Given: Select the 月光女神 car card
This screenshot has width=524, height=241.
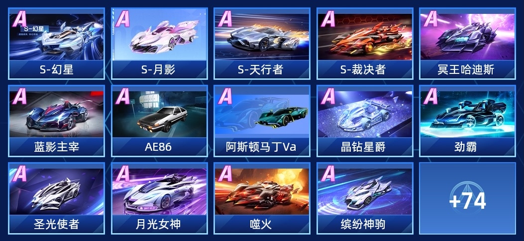Looking at the screenshot, I should 159,198.
